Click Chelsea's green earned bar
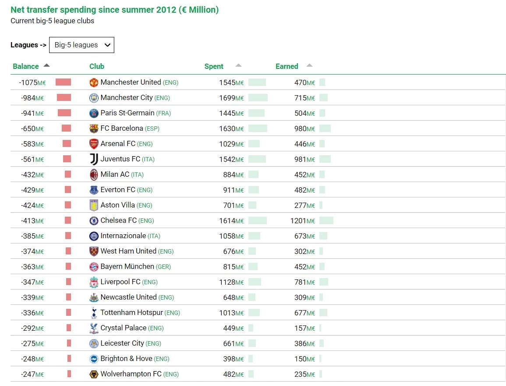This screenshot has height=386, width=506. [326, 221]
